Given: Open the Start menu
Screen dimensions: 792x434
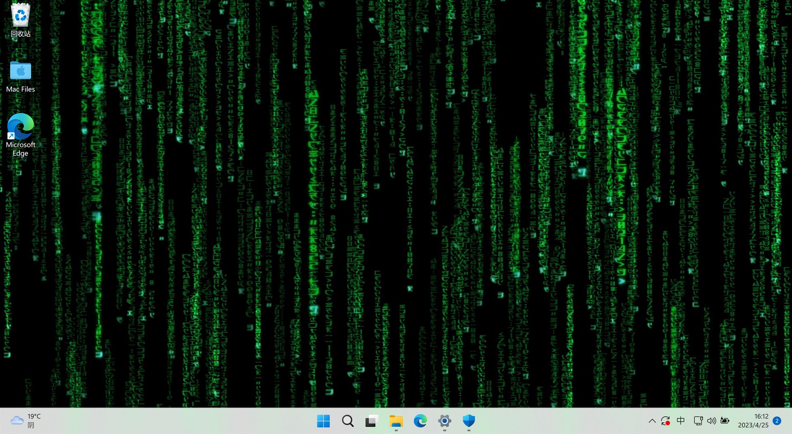Looking at the screenshot, I should tap(323, 421).
